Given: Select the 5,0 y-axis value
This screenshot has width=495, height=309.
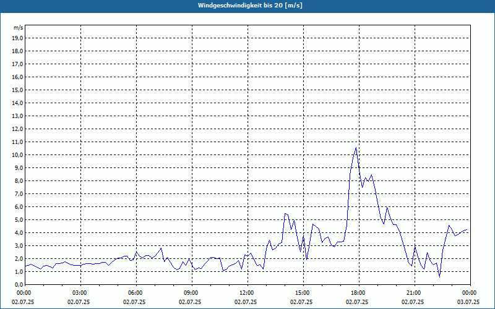Looking at the screenshot, I should (19, 220).
